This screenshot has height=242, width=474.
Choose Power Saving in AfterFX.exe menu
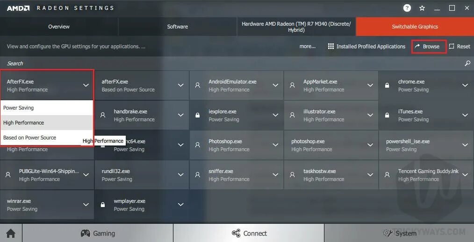47,108
